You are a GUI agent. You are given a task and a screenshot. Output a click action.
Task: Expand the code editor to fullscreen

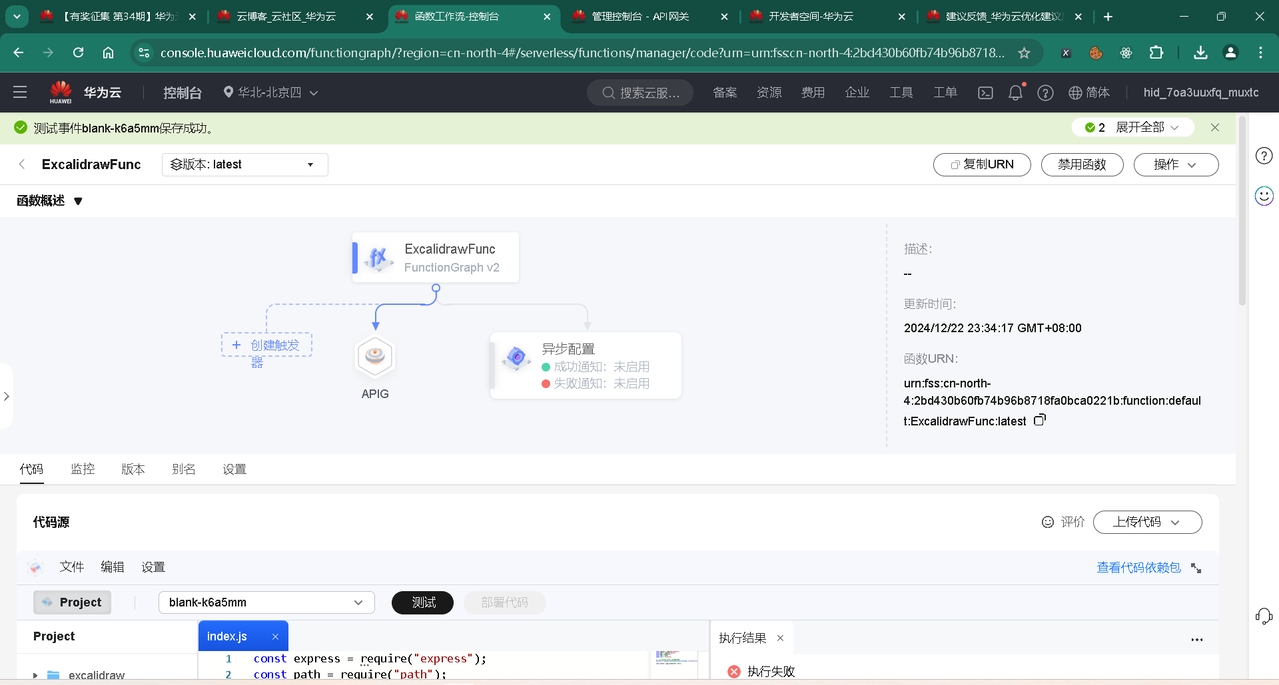(1196, 568)
